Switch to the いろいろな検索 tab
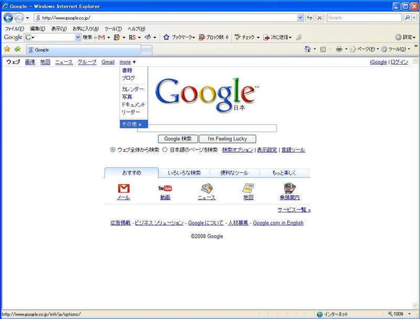 click(x=184, y=173)
